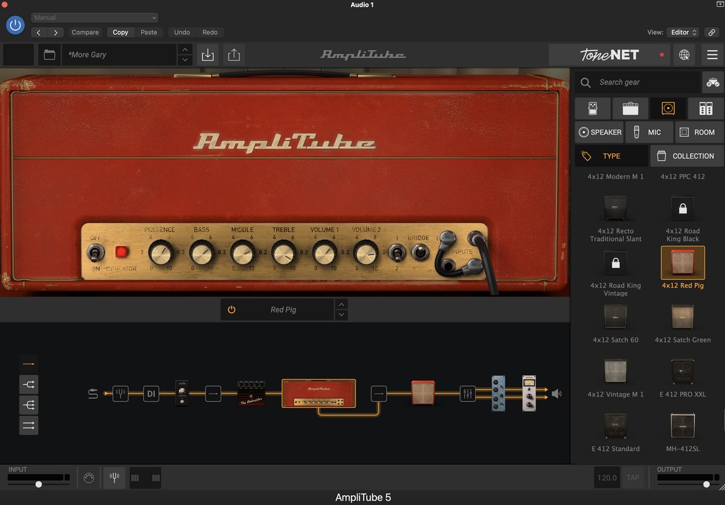The image size is (725, 505).
Task: Flip the amp OFF/ON power switch
Action: (x=95, y=252)
